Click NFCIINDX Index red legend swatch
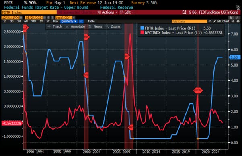 tap(142, 32)
